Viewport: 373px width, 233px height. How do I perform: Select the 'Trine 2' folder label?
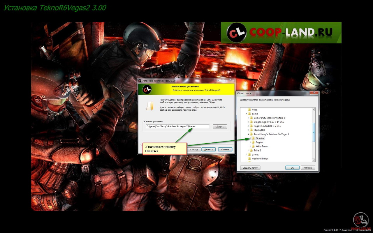[x=257, y=150]
